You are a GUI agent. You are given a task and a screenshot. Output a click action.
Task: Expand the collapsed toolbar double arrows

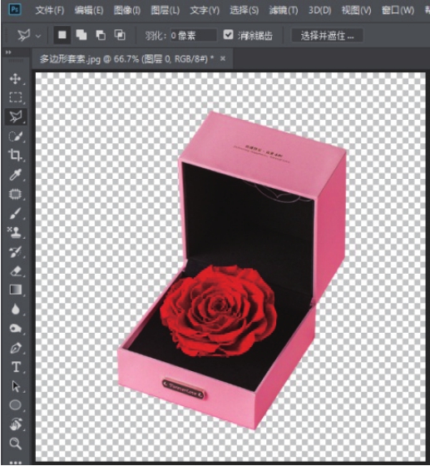tap(8, 52)
